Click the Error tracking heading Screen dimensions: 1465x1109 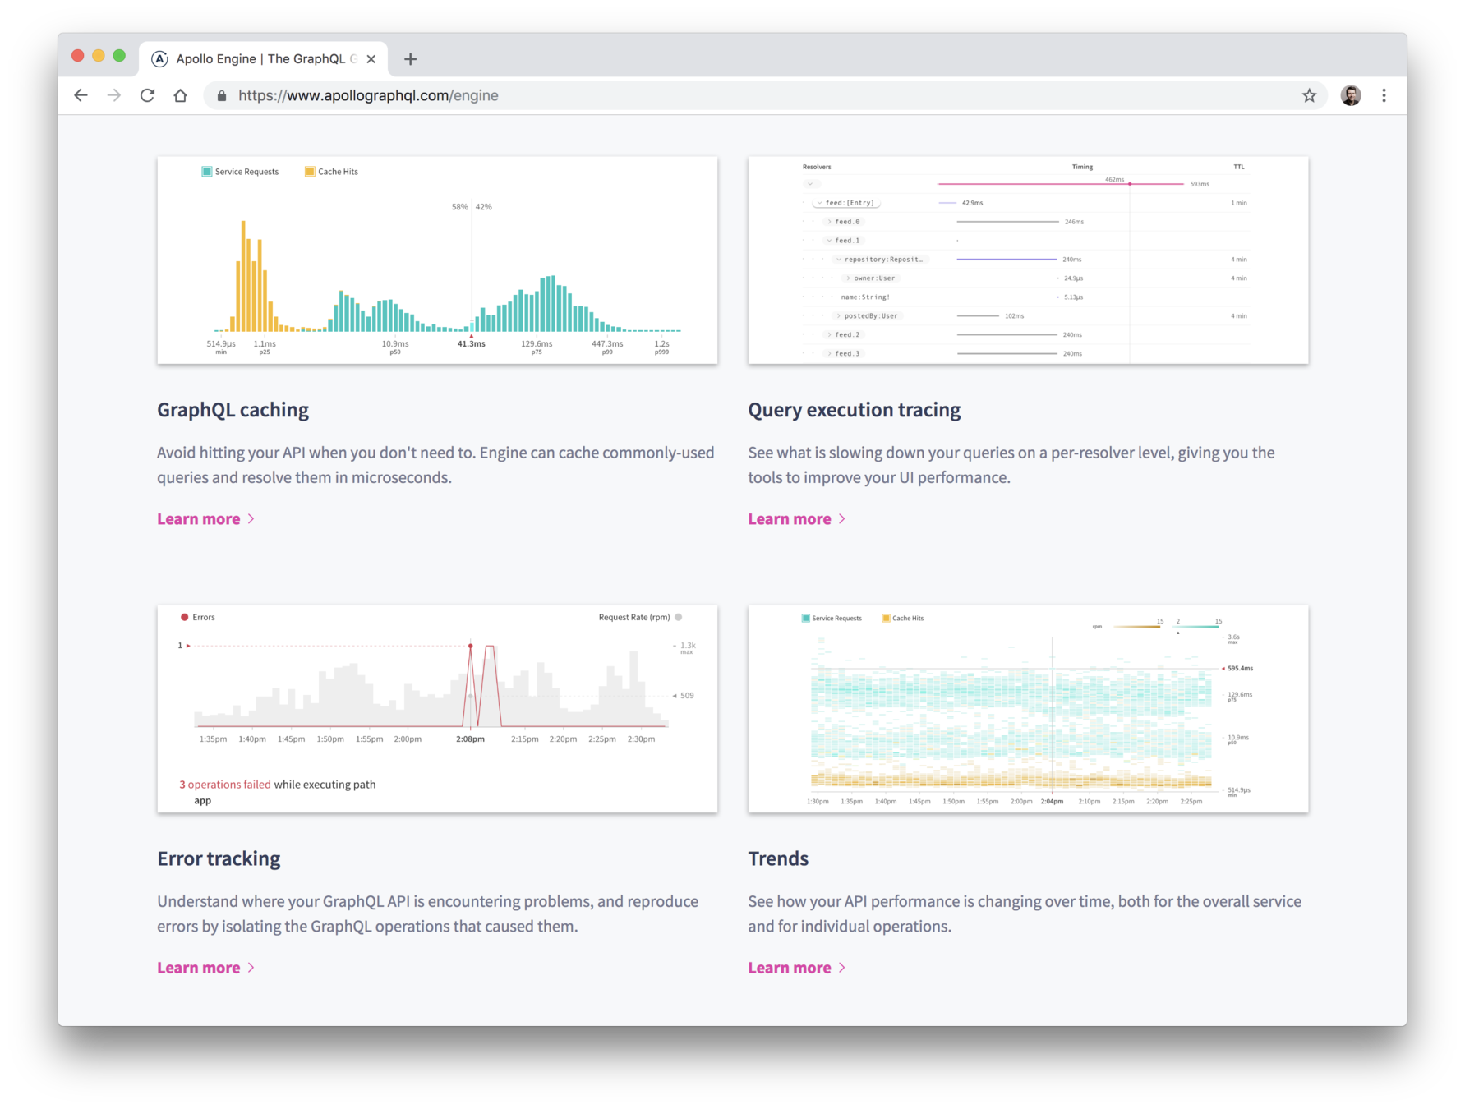coord(219,858)
